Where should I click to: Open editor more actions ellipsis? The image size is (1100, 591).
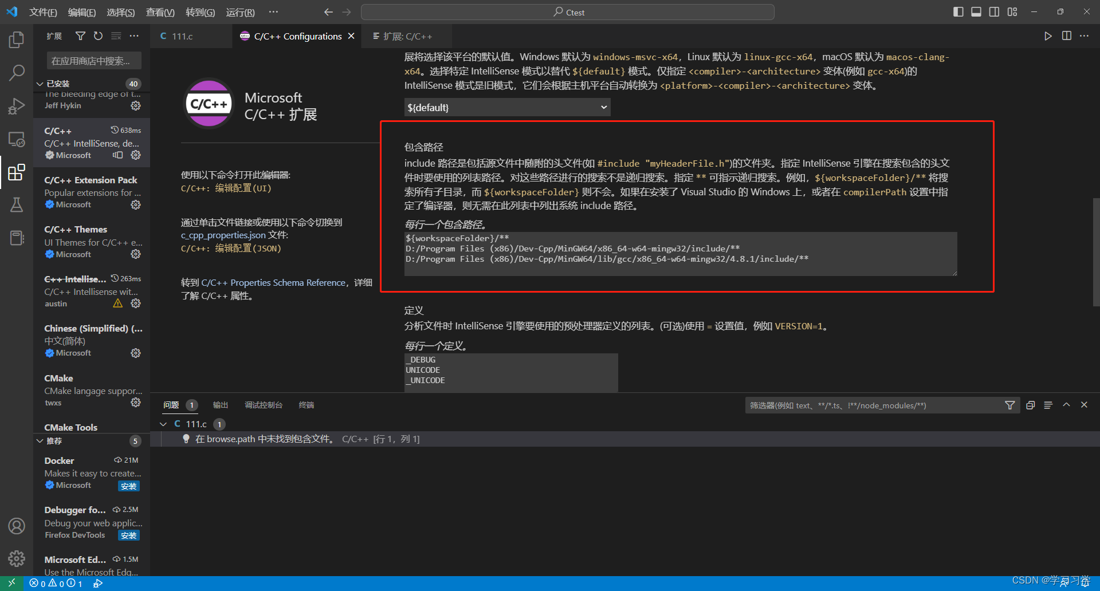pos(1085,36)
